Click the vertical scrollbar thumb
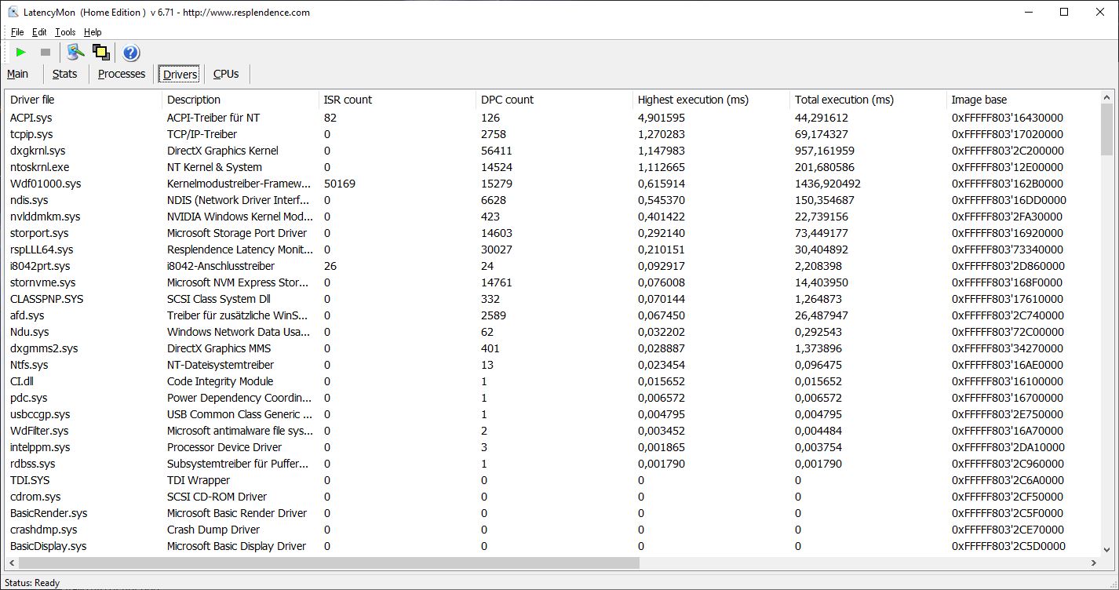 coord(1106,129)
